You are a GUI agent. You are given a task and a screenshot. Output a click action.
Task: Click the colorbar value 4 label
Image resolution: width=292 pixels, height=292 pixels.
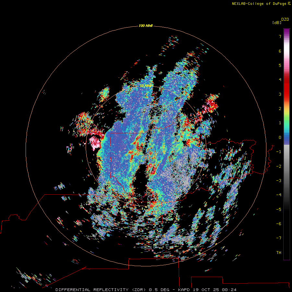tap(280, 80)
